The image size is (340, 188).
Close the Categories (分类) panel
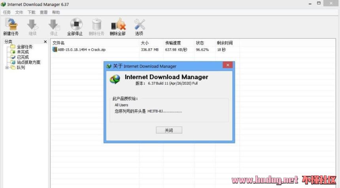coord(45,42)
